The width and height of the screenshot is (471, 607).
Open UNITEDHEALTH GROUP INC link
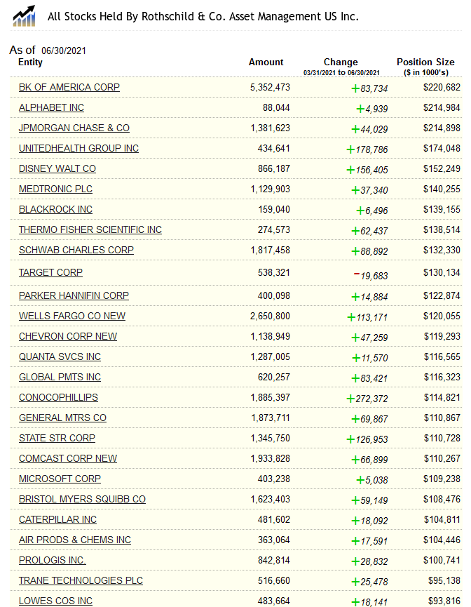coord(79,148)
